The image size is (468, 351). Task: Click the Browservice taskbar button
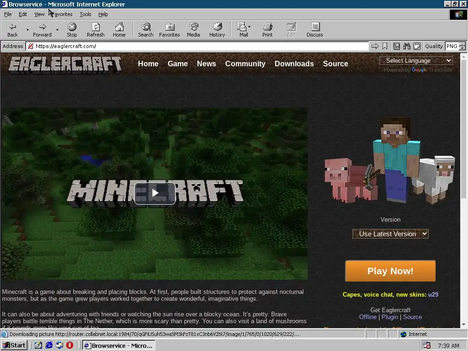[x=119, y=346]
